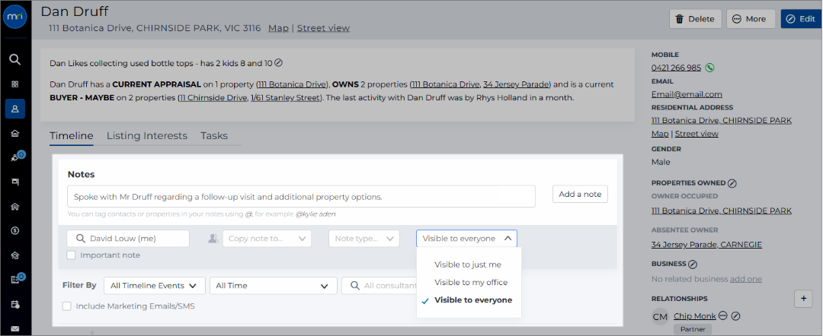Open the mail envelope icon in sidebar
The width and height of the screenshot is (823, 336).
coord(15,328)
